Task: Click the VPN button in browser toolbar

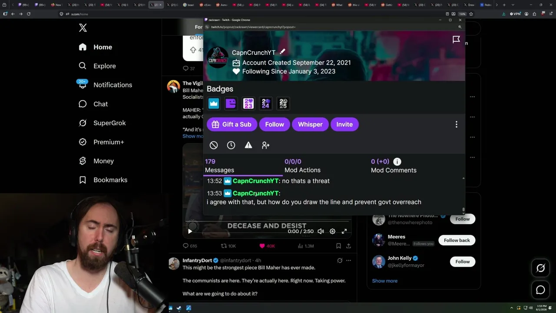Action: (x=515, y=14)
